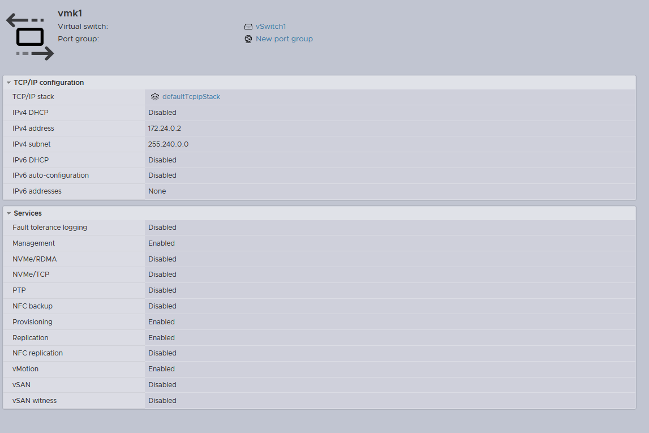Select the NFC backup Disabled value
Screen dimensions: 649x433
point(162,306)
